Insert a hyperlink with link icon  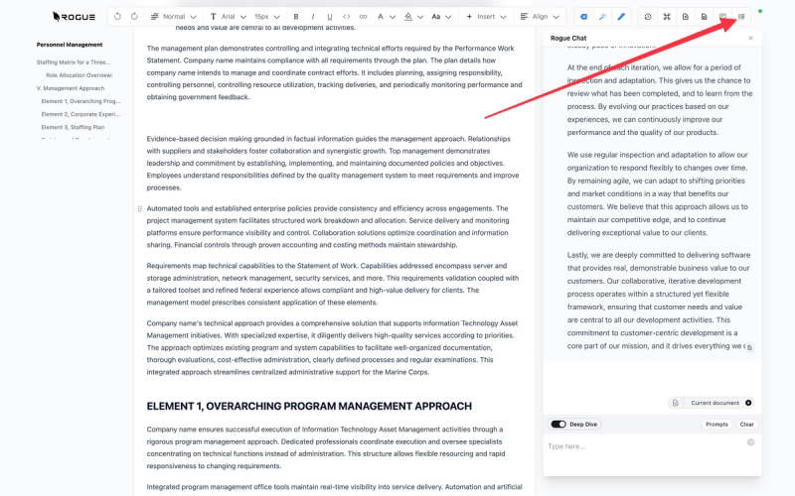click(363, 17)
